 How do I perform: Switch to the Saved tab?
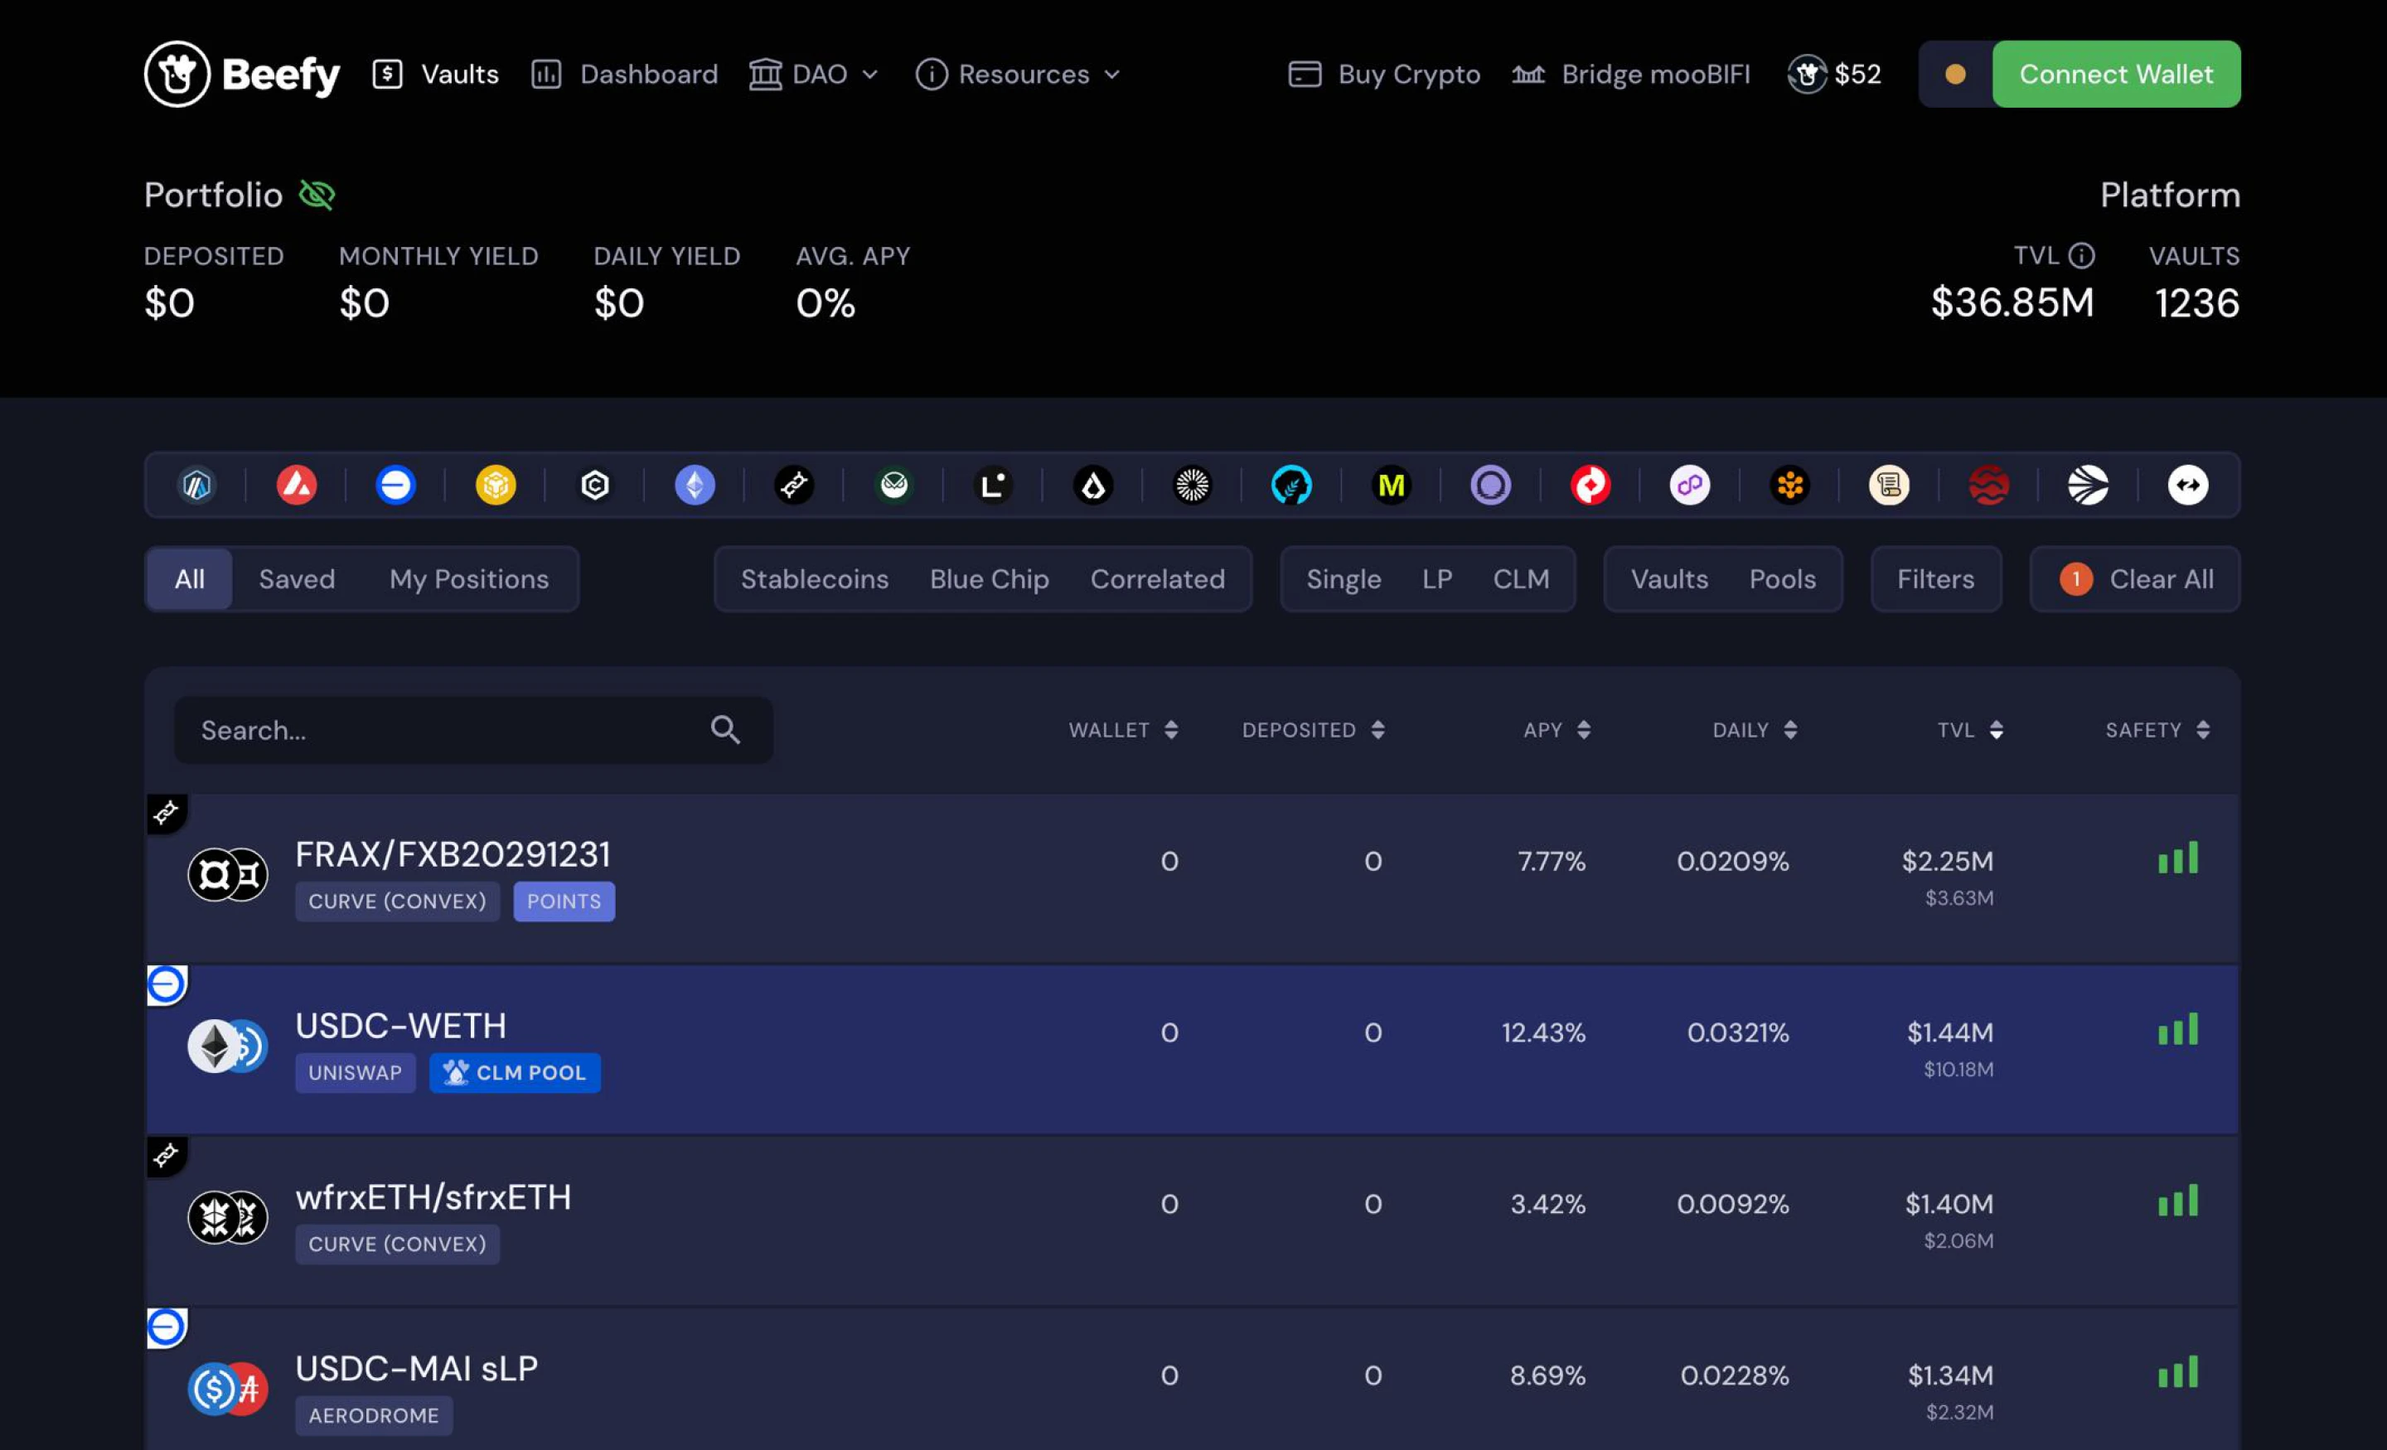[297, 579]
